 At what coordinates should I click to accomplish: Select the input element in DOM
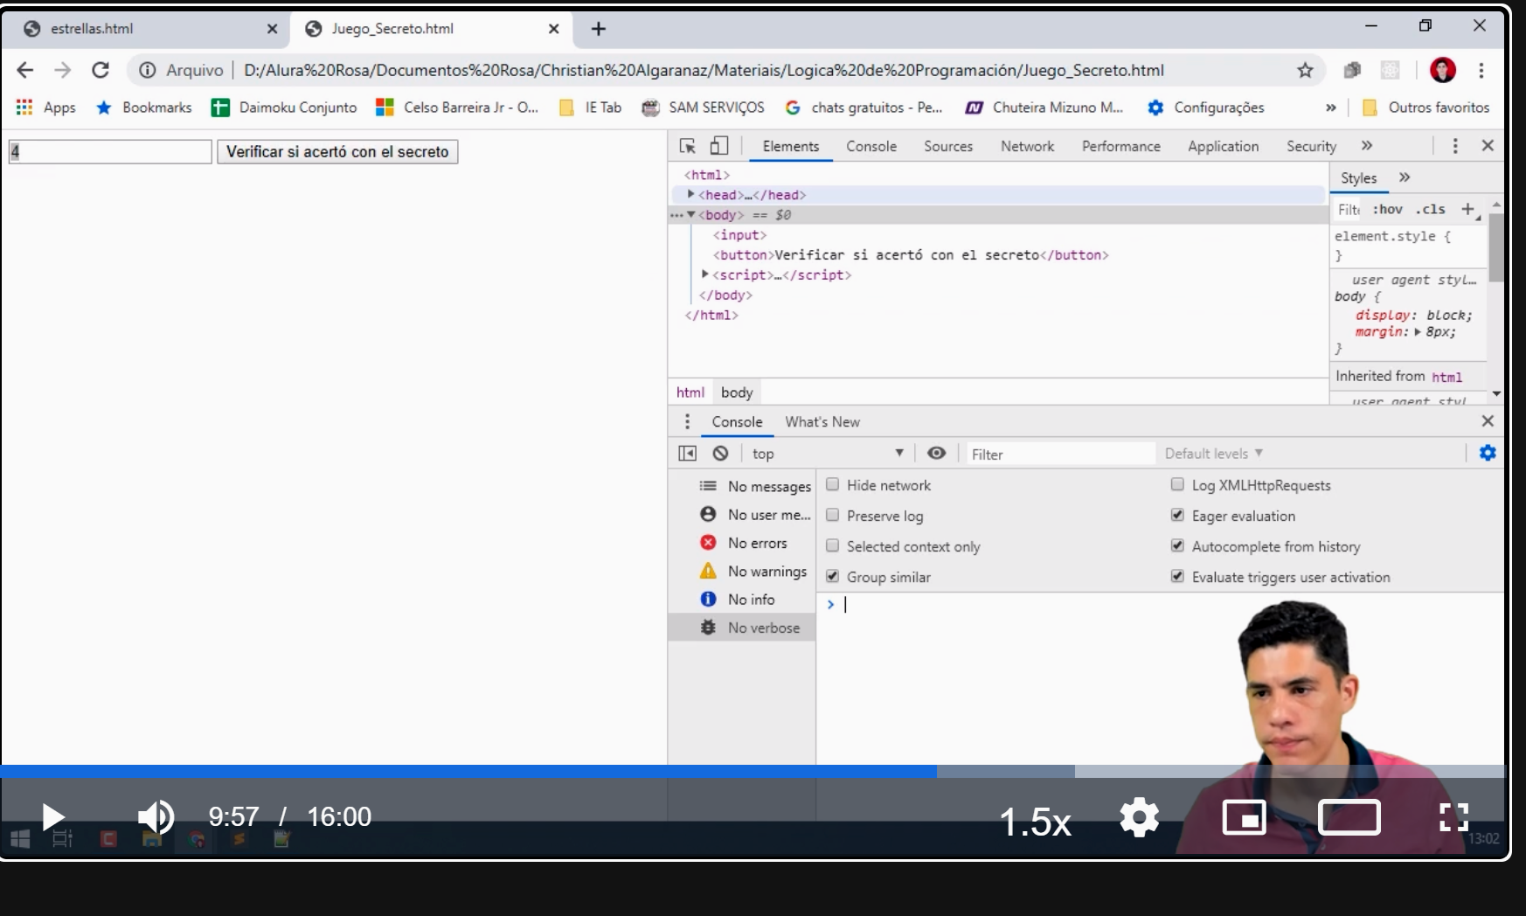point(739,235)
